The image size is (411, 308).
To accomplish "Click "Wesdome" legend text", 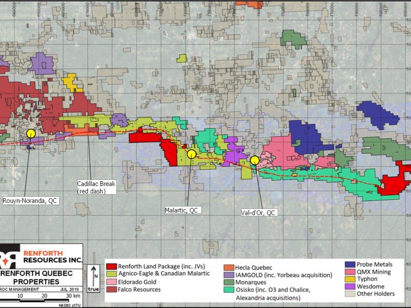I will 370,287.
